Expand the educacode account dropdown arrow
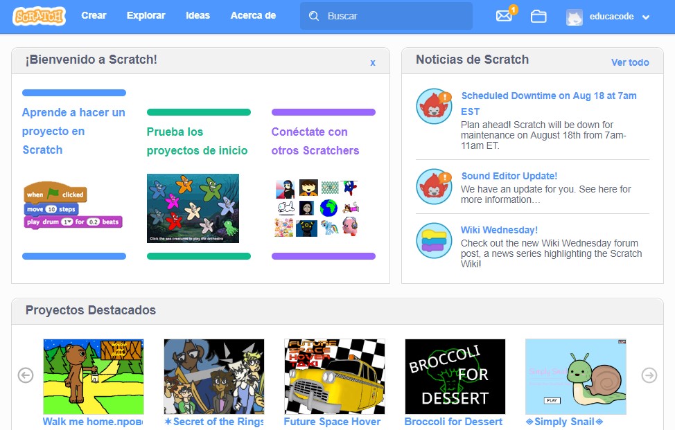This screenshot has height=430, width=675. pos(646,17)
